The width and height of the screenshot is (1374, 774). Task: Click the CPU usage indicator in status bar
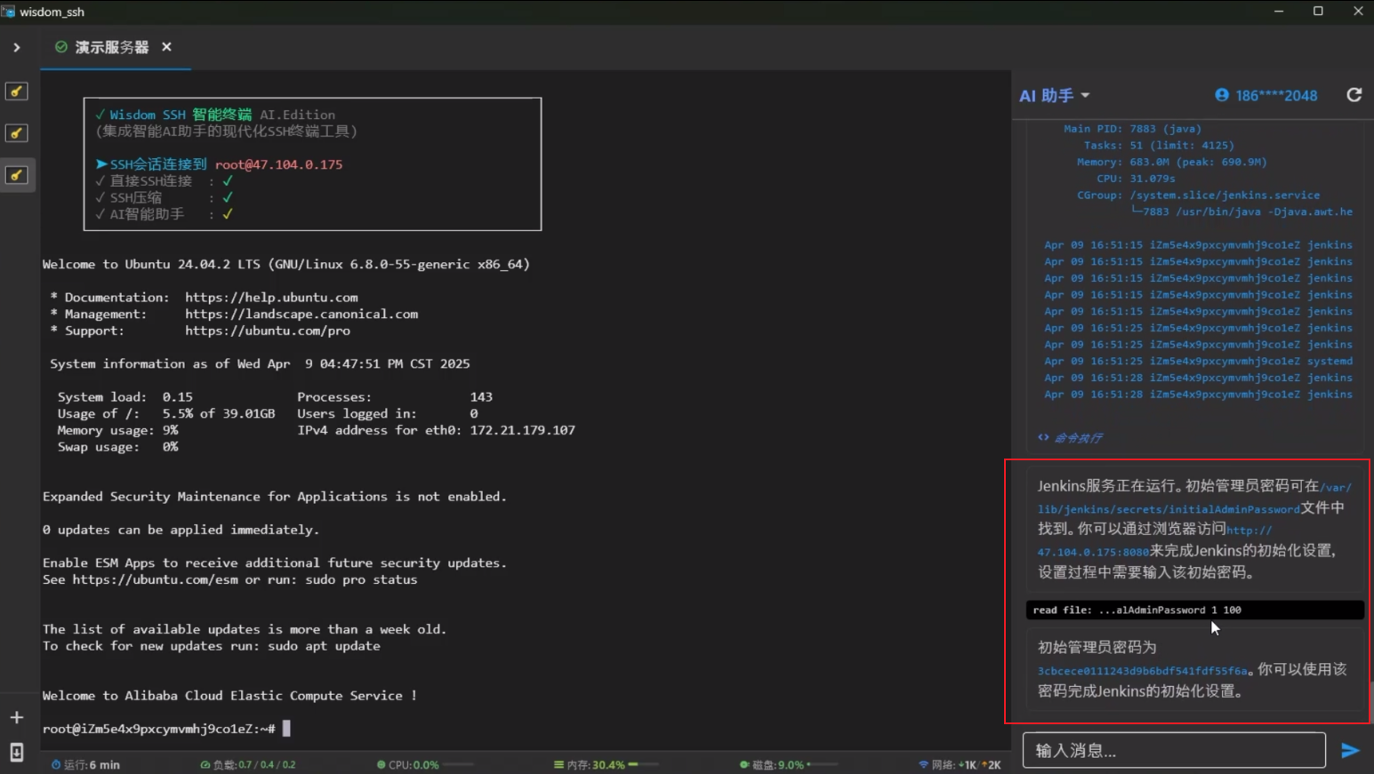[x=413, y=764]
